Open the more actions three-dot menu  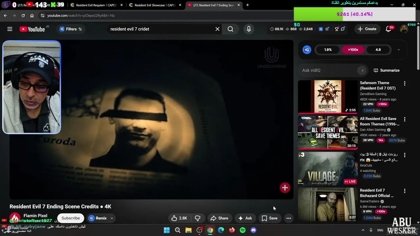[289, 218]
